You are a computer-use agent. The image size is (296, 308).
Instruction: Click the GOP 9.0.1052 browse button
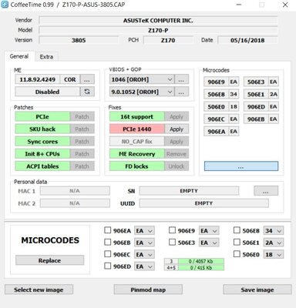(x=181, y=92)
